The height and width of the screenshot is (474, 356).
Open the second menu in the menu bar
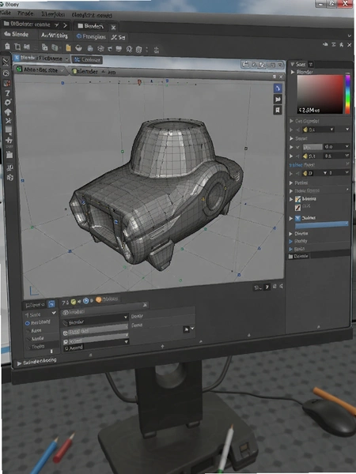click(25, 13)
